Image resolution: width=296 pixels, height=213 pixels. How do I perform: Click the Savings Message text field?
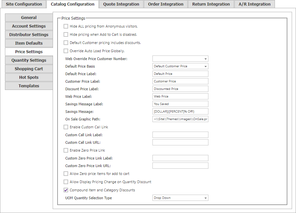point(180,111)
